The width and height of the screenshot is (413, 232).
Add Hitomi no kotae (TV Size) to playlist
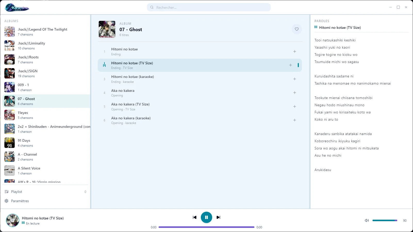click(x=291, y=65)
